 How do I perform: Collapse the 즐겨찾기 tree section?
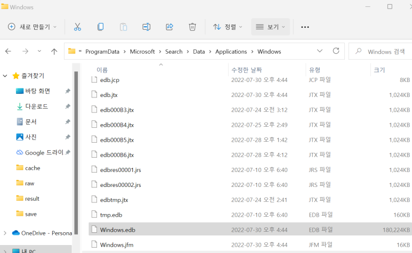pyautogui.click(x=5, y=76)
